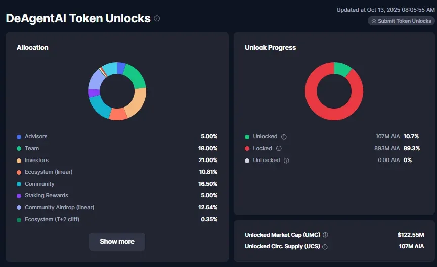437x267 pixels.
Task: Click info icon next to Locked label
Action: pos(279,149)
